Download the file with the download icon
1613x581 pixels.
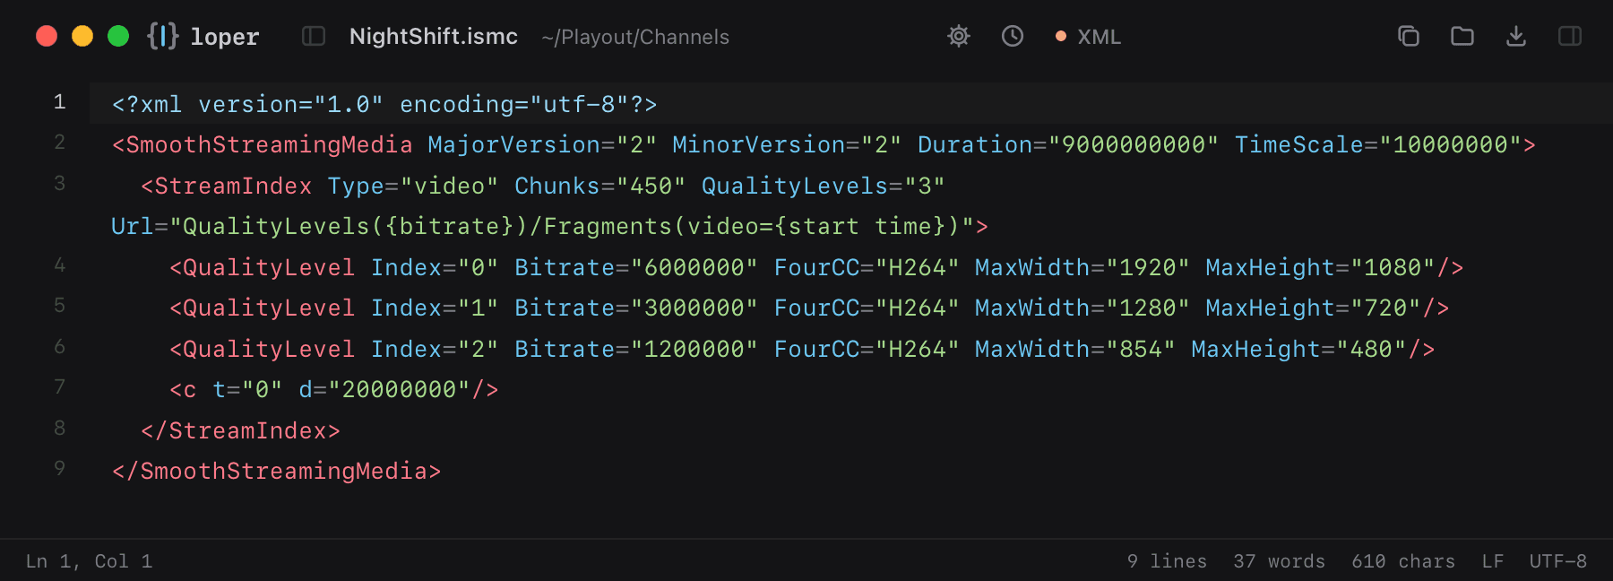1516,36
